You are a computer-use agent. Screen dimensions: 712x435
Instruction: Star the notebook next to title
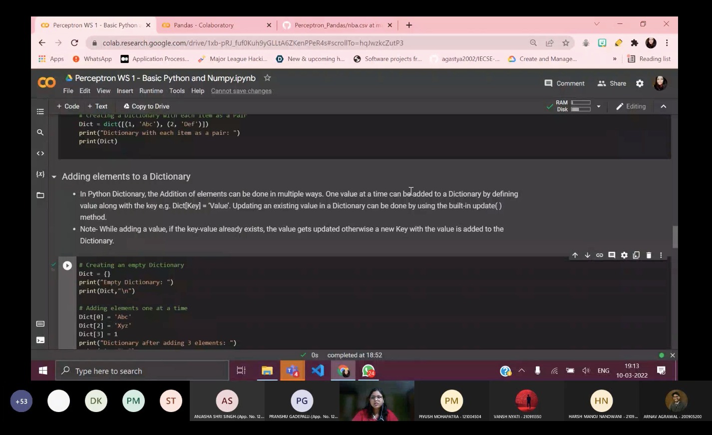tap(267, 78)
